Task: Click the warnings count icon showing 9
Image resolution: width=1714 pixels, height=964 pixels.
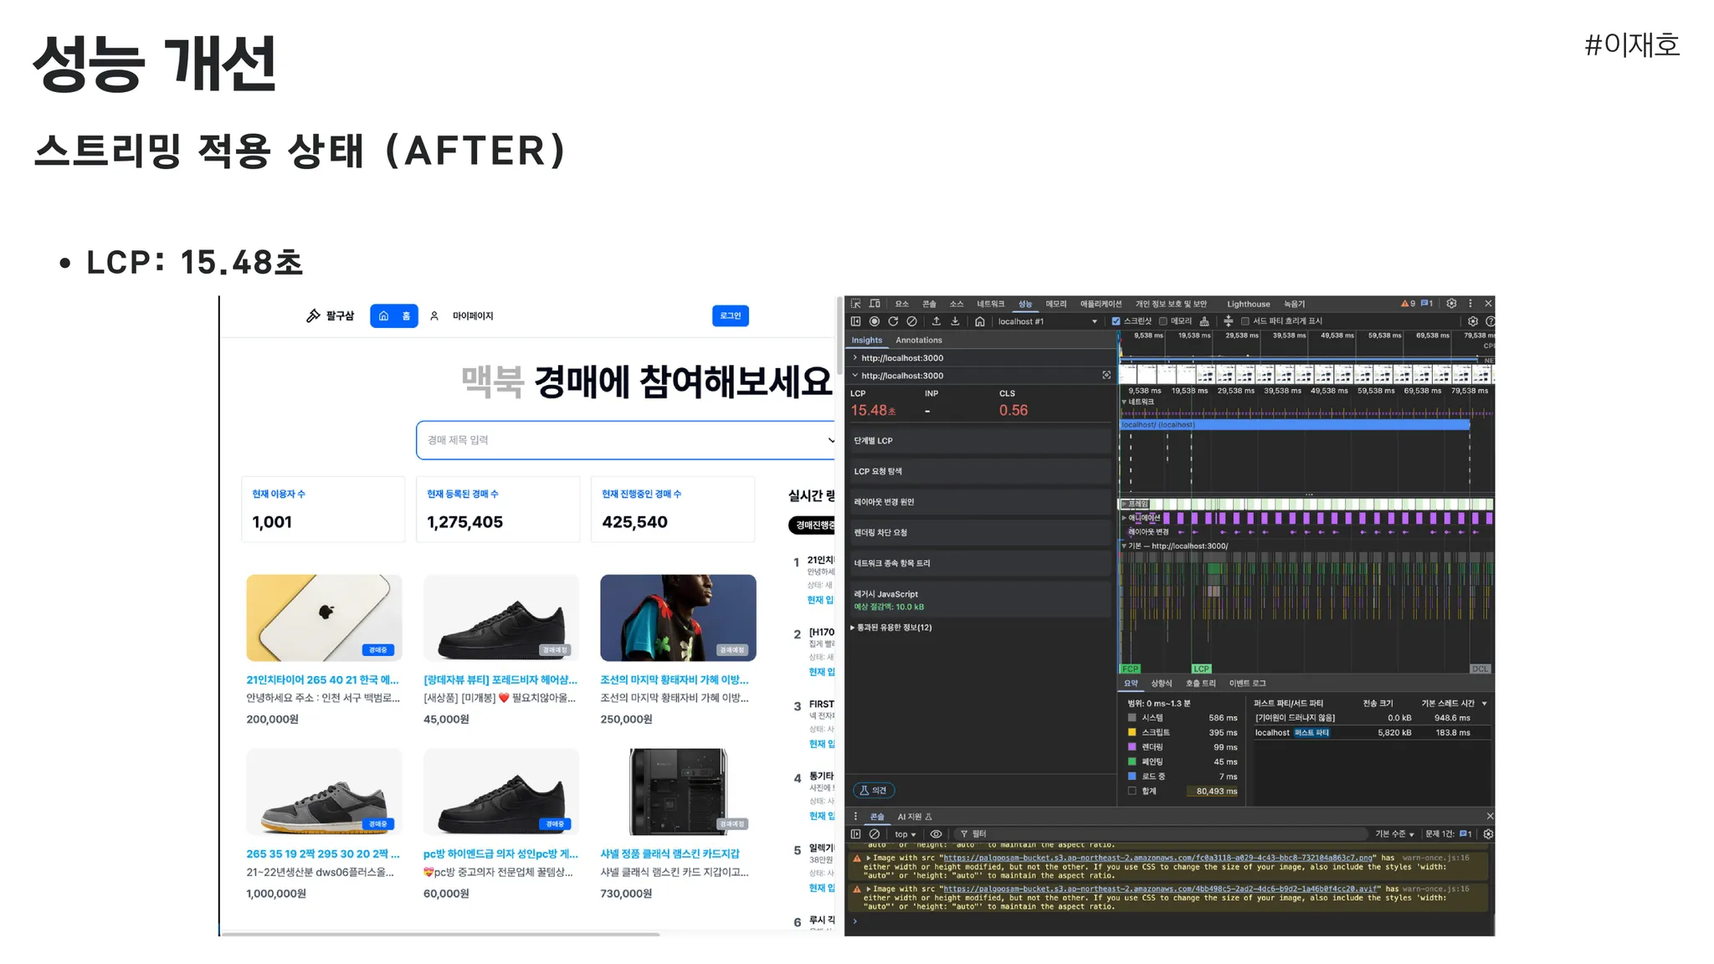Action: (1408, 304)
